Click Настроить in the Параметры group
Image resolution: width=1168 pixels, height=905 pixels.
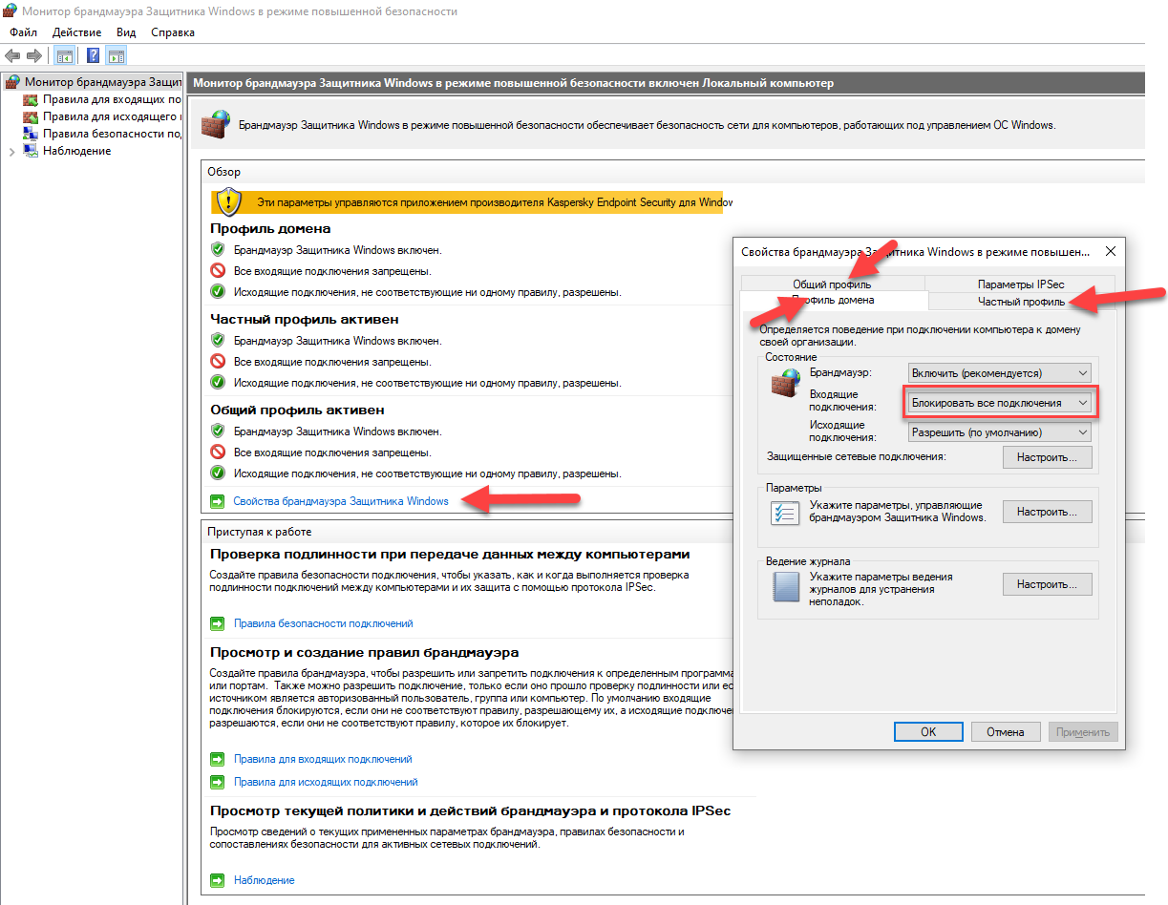click(1047, 512)
